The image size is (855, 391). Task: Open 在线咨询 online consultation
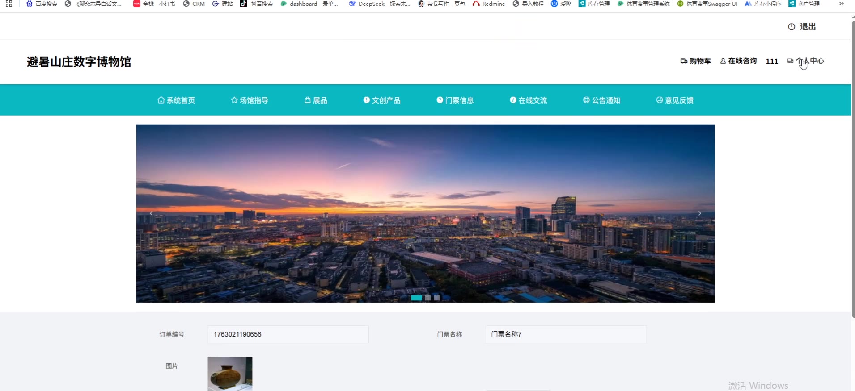pyautogui.click(x=738, y=61)
